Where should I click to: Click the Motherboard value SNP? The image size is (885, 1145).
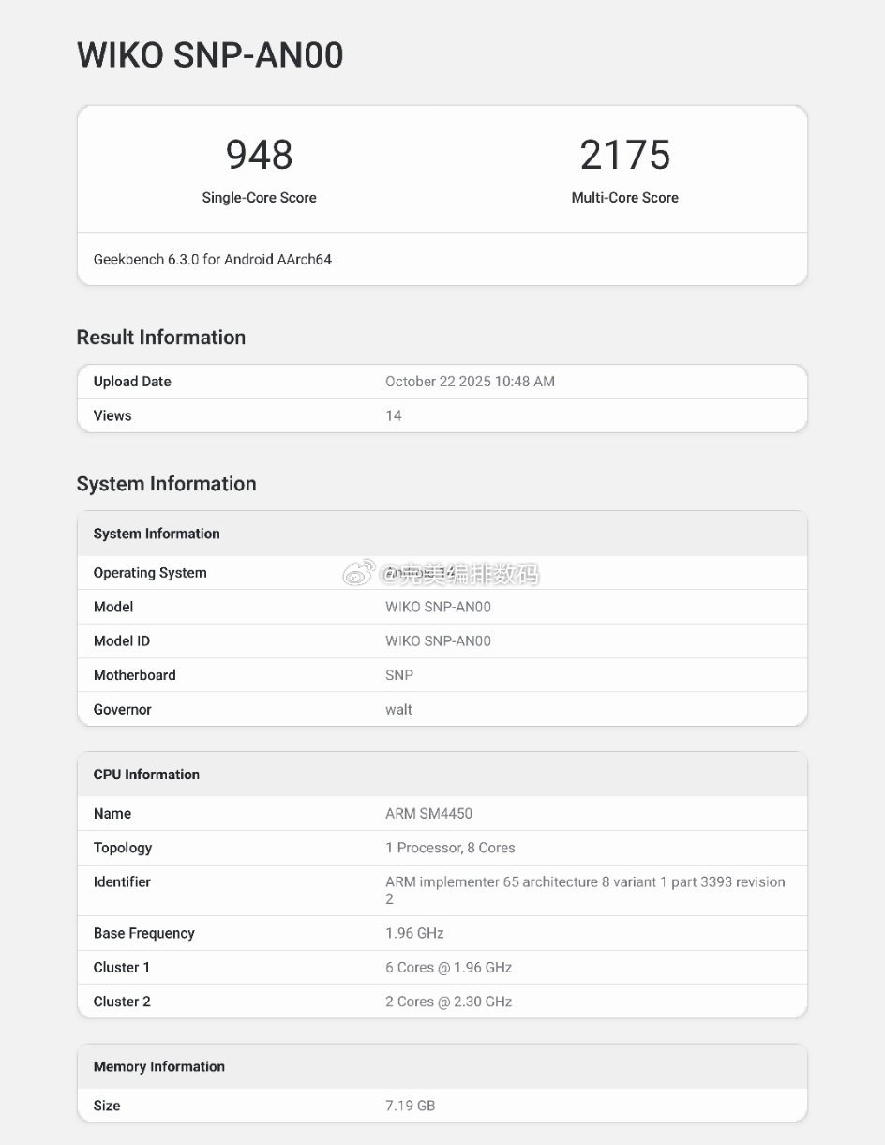click(x=399, y=675)
